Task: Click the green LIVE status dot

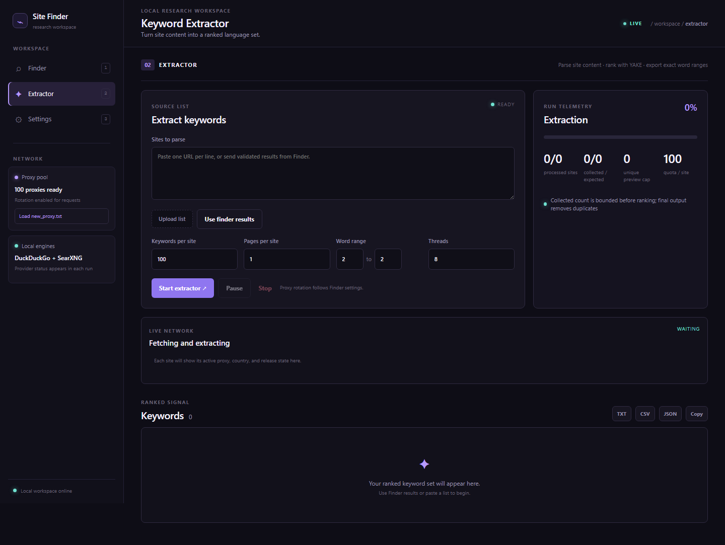Action: click(x=625, y=24)
